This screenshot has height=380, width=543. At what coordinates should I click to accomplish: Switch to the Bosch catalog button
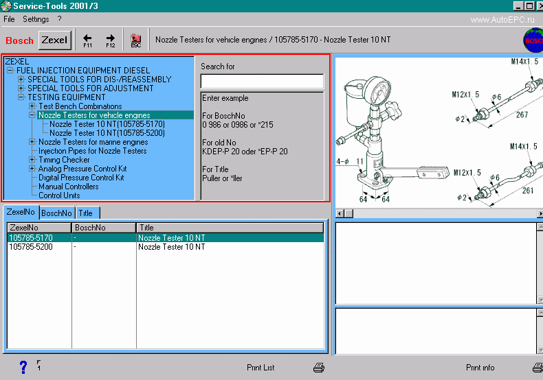(x=19, y=40)
